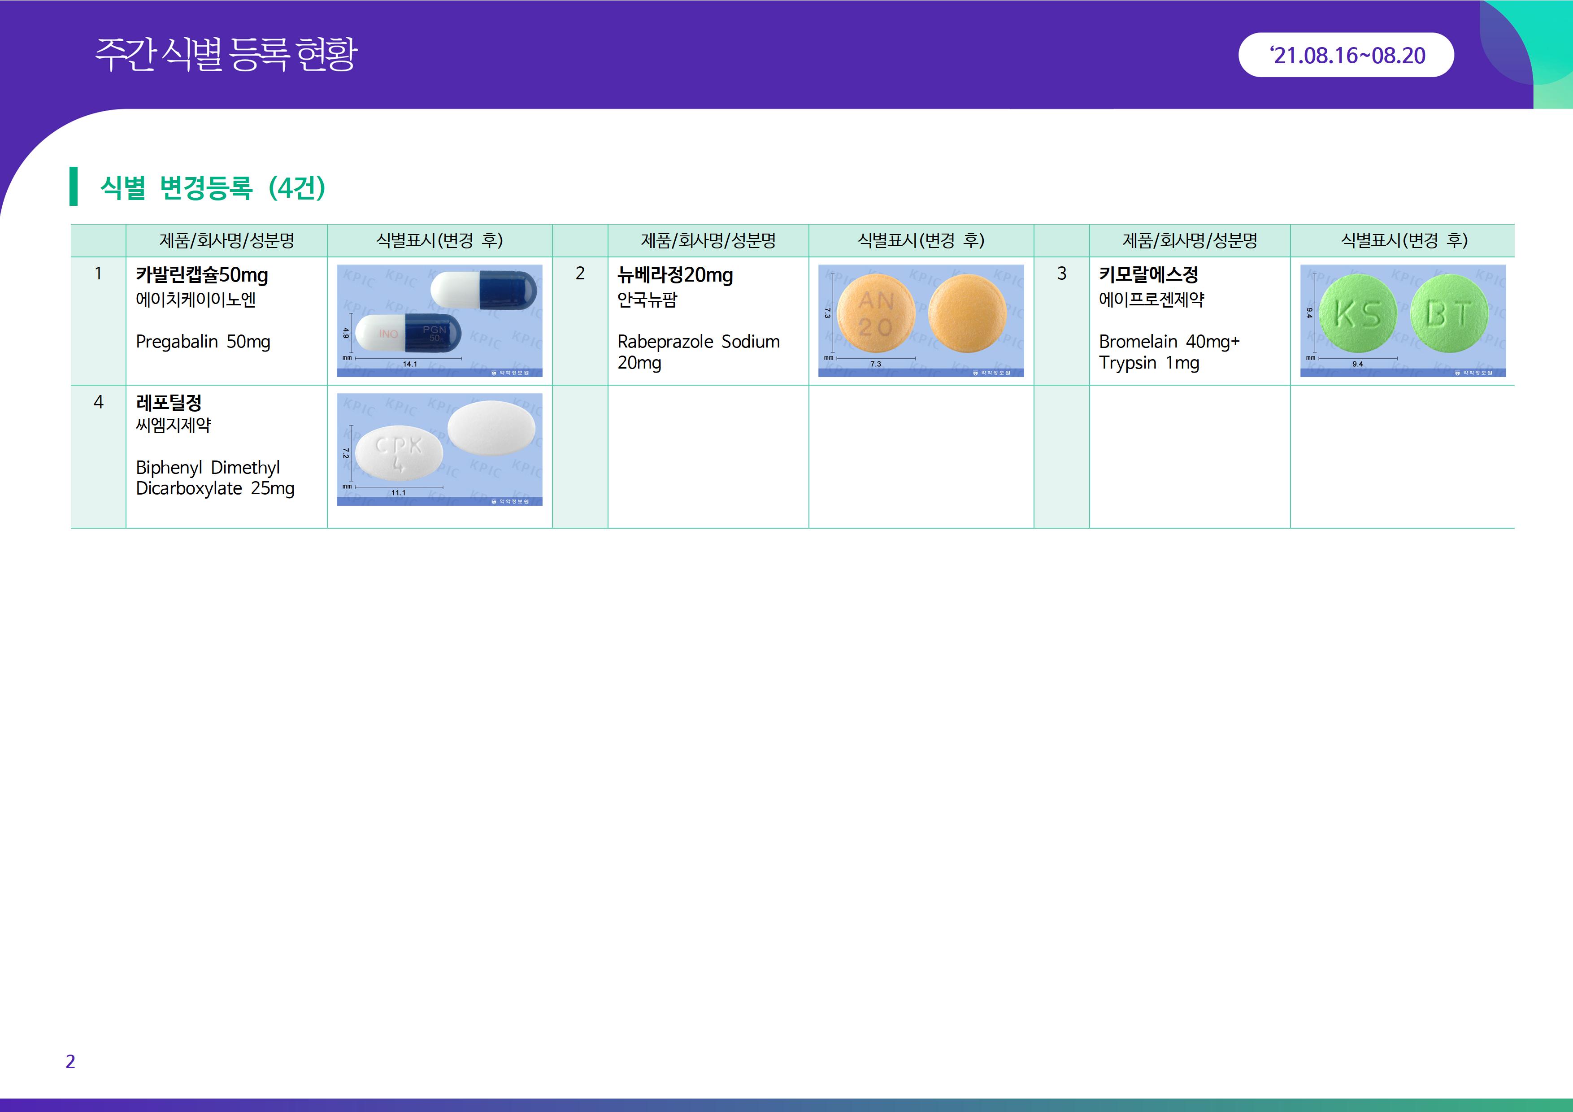Select product name 키모랄에스정
The image size is (1573, 1112).
[x=1148, y=275]
